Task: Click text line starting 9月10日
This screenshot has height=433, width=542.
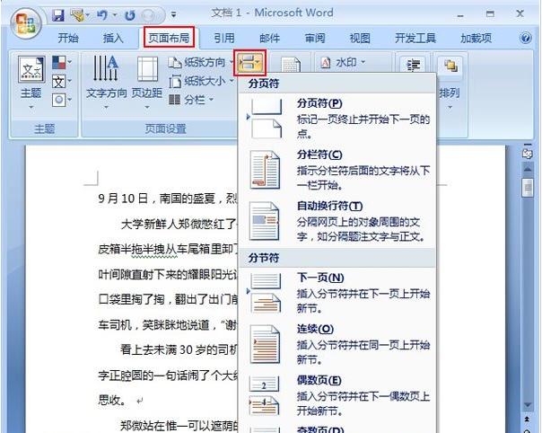Action: pyautogui.click(x=167, y=199)
